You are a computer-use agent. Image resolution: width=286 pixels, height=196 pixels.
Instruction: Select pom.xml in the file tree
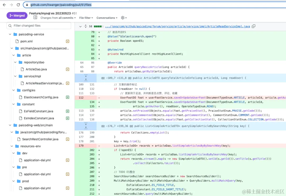(26, 41)
